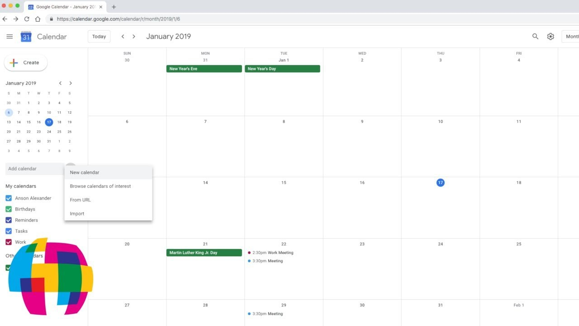Choose Browse calendars of interest
This screenshot has height=326, width=579.
(x=109, y=186)
